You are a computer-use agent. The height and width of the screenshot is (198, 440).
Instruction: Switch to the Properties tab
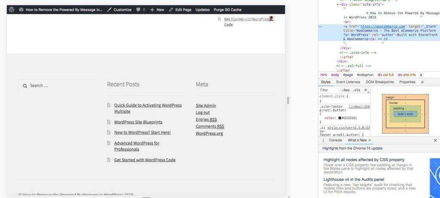[407, 82]
